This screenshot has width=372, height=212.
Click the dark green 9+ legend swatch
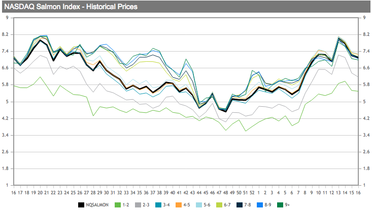coord(280,205)
